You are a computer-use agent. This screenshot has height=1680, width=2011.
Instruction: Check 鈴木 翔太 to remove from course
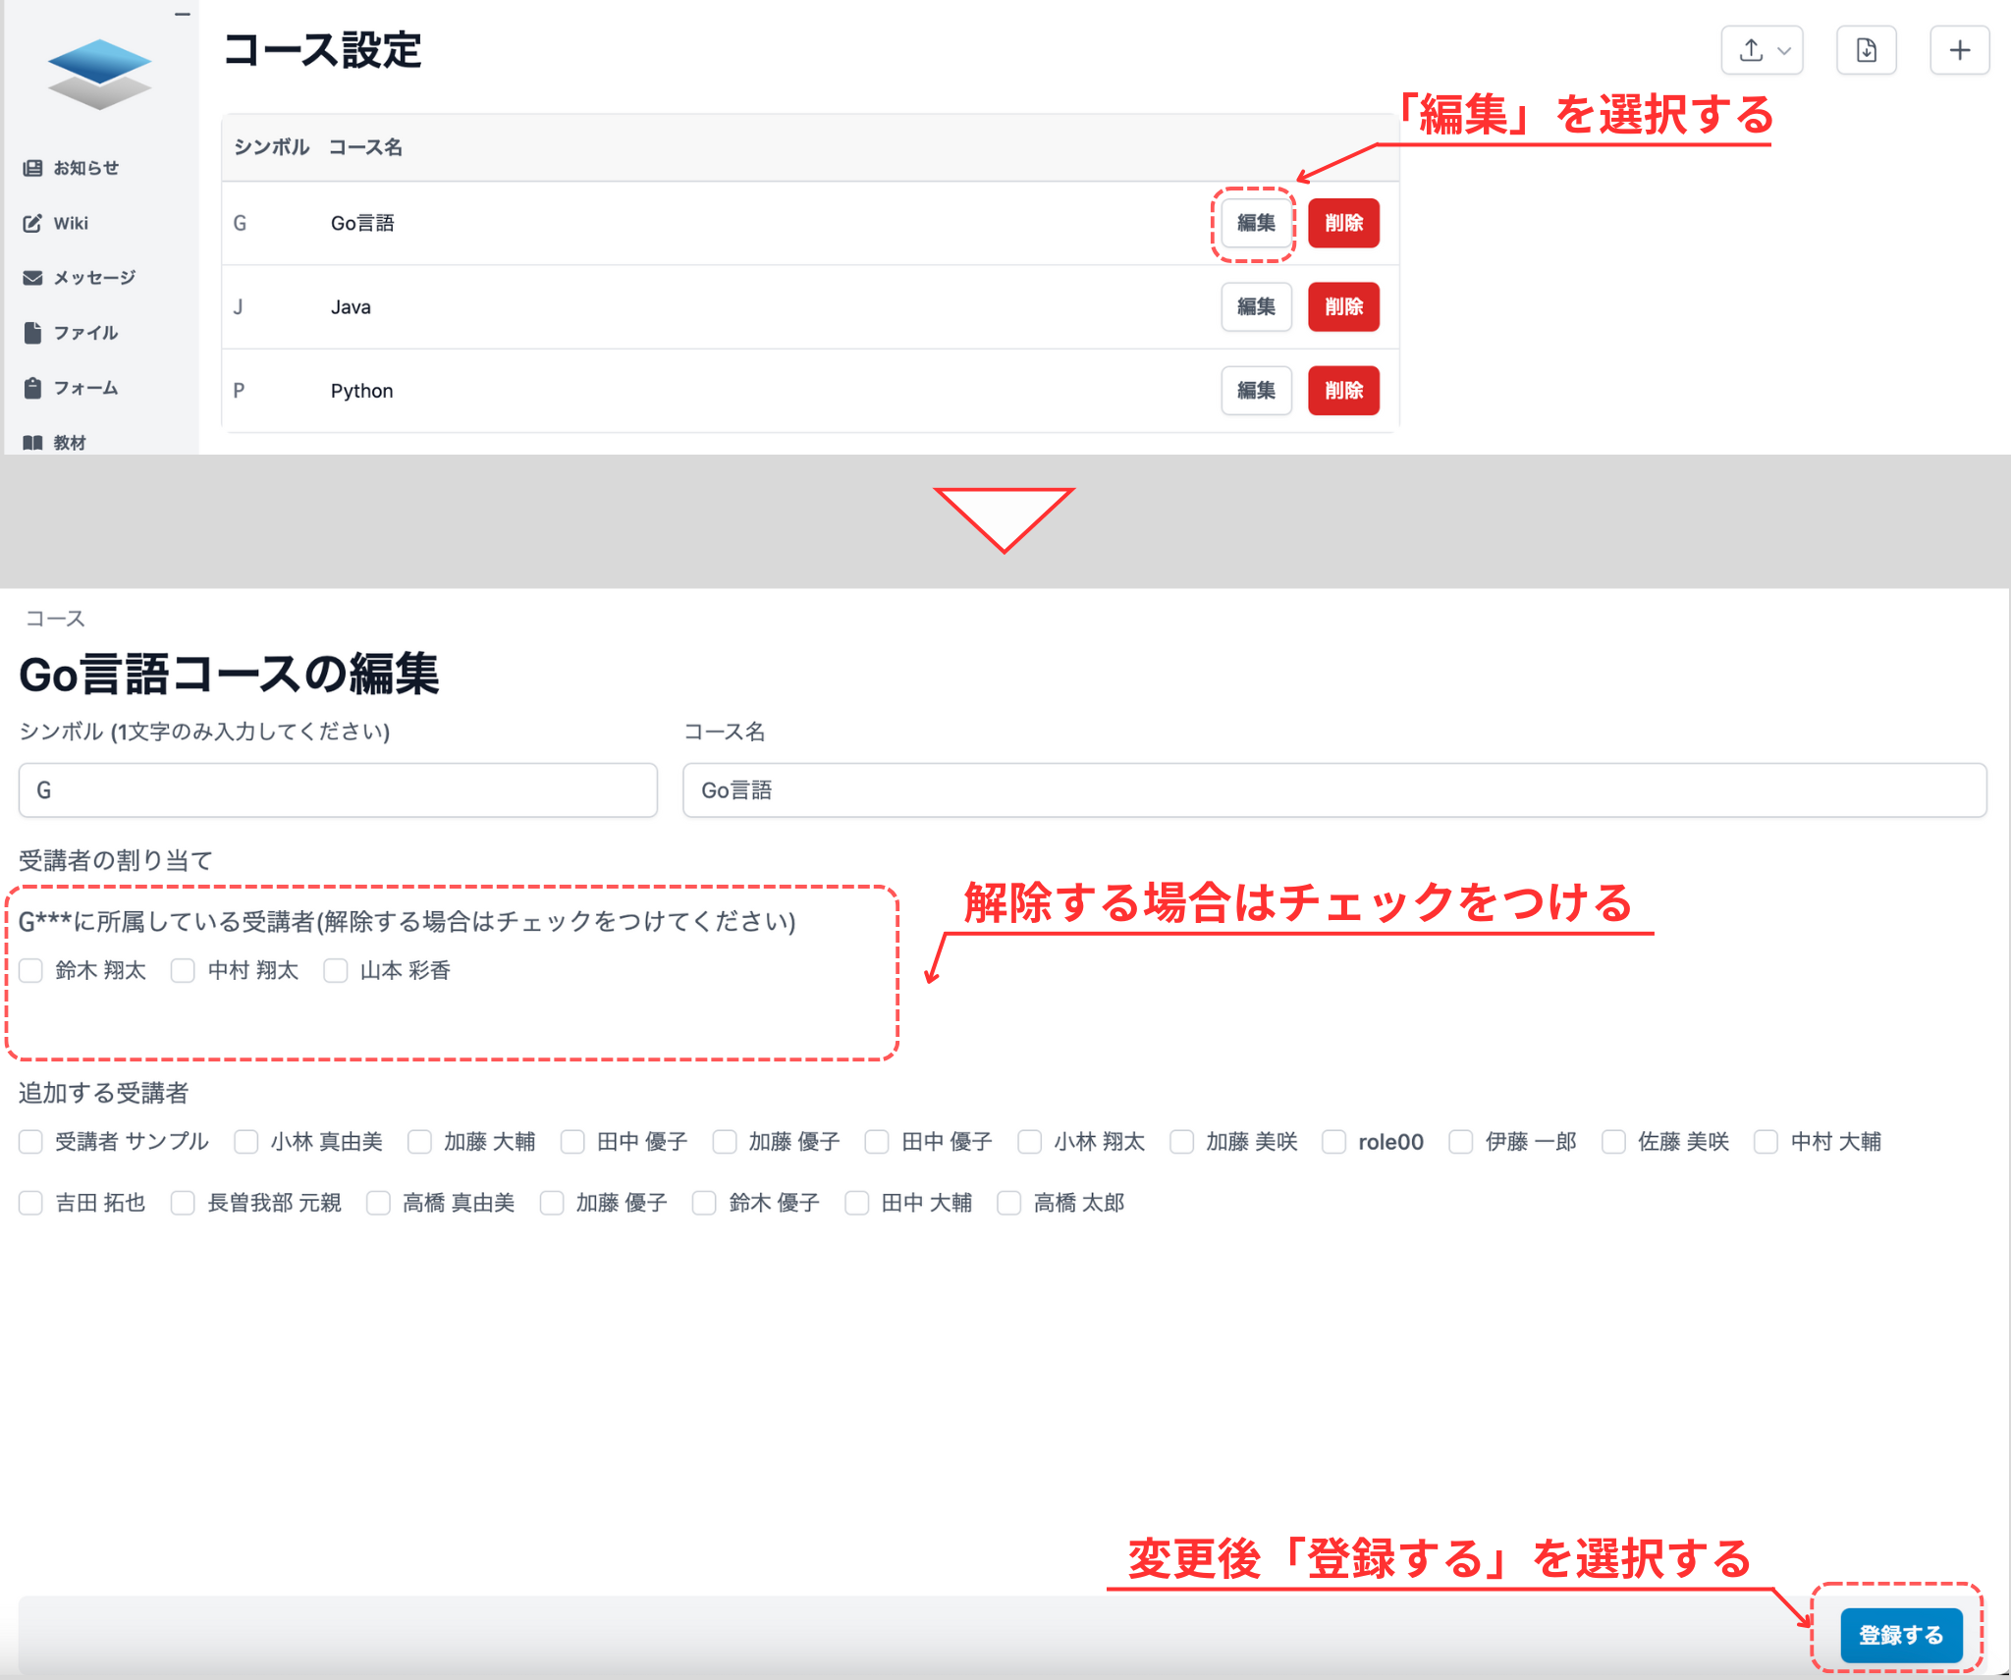[x=30, y=970]
